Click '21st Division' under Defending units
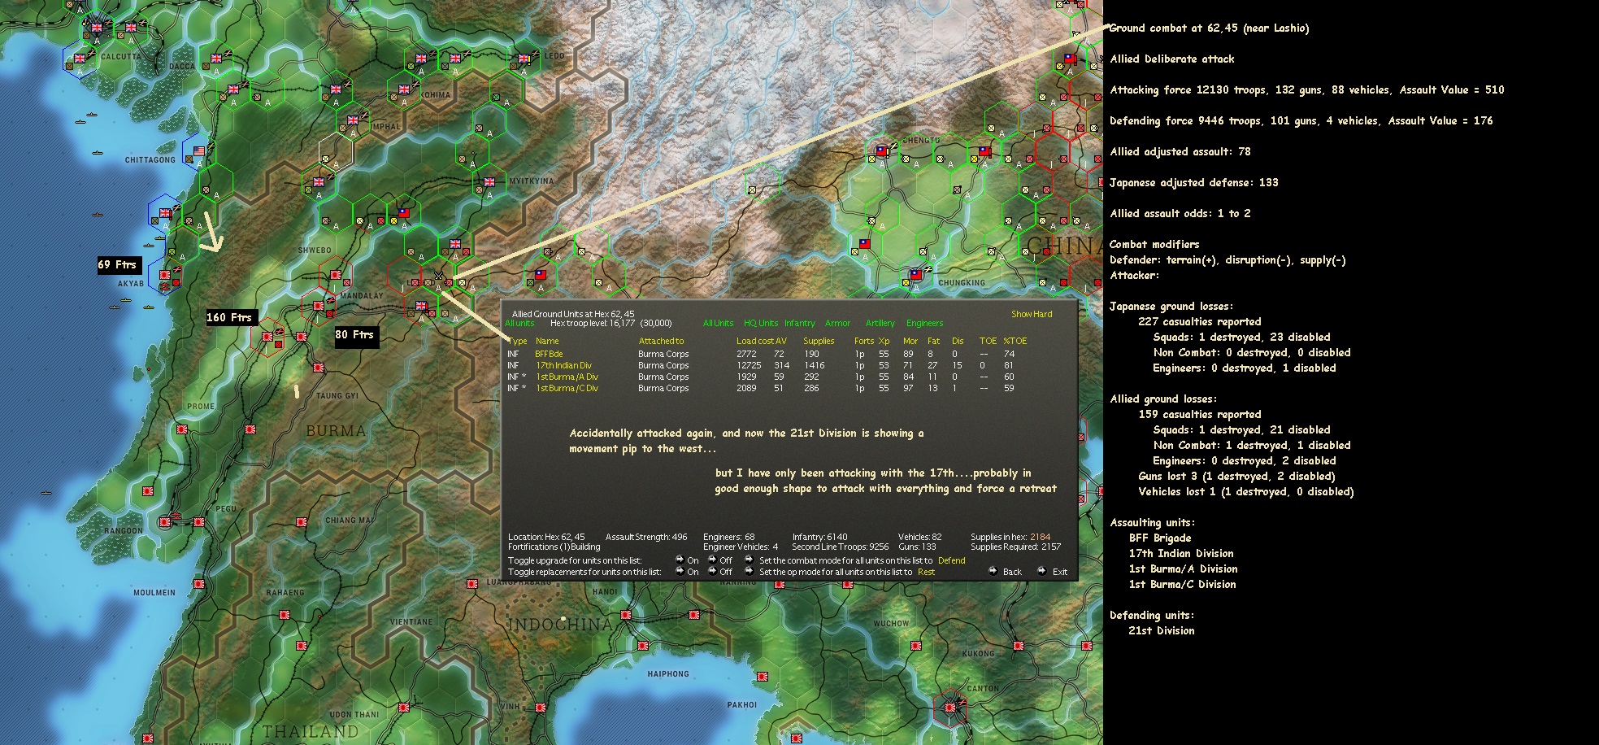 pyautogui.click(x=1161, y=630)
